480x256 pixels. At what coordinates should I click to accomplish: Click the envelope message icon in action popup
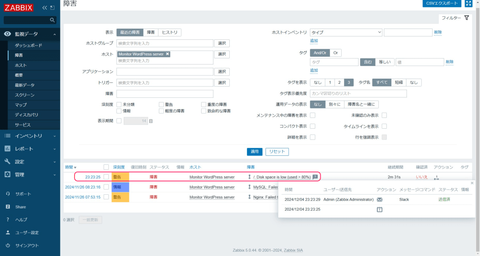380,199
